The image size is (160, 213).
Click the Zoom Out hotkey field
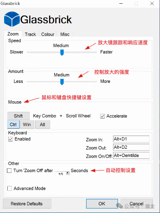tap(131, 147)
